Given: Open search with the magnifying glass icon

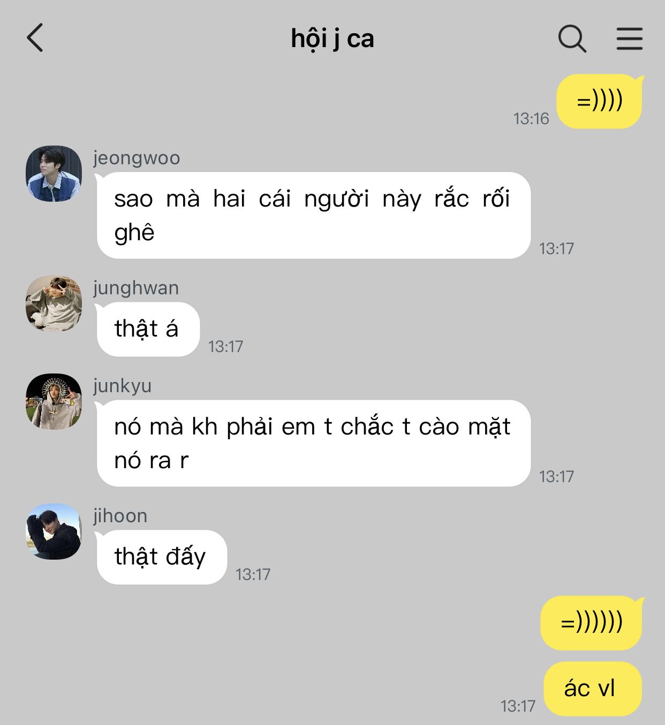Looking at the screenshot, I should 572,39.
